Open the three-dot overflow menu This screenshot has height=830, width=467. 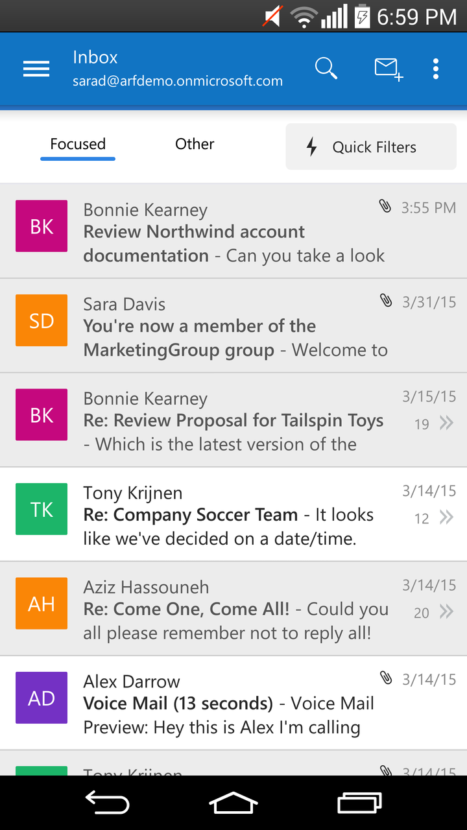[436, 69]
